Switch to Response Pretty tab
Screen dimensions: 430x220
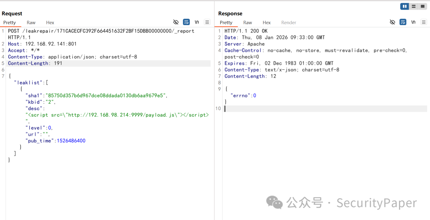(226, 23)
